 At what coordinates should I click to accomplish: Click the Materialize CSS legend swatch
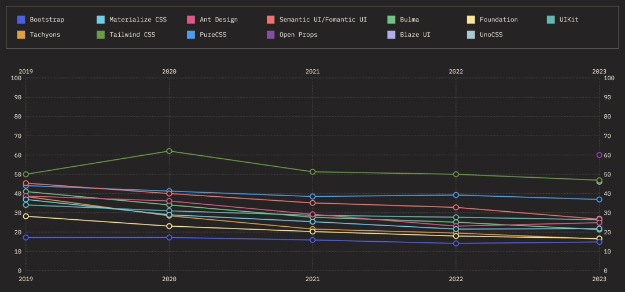click(x=101, y=20)
